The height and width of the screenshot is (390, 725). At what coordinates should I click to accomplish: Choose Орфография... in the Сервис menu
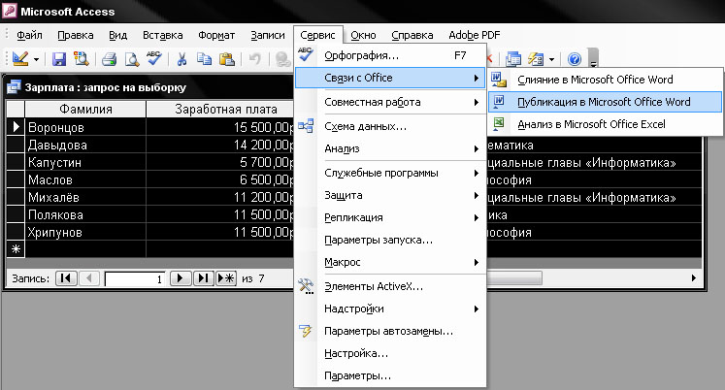click(x=390, y=55)
